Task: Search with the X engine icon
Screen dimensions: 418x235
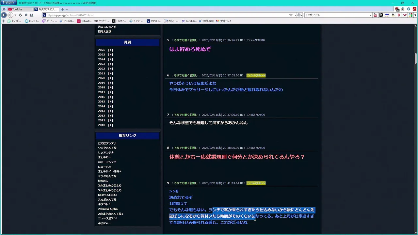Action: [x=381, y=15]
